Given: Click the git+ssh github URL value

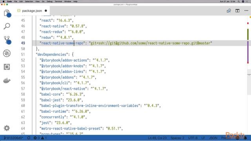Looking at the screenshot, I should tap(151, 43).
